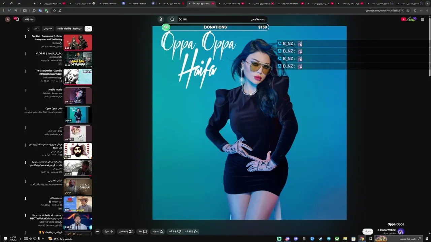Screen dimensions: 431x242
Task: Open options menu for VLOG #1 video
Action: point(25,54)
